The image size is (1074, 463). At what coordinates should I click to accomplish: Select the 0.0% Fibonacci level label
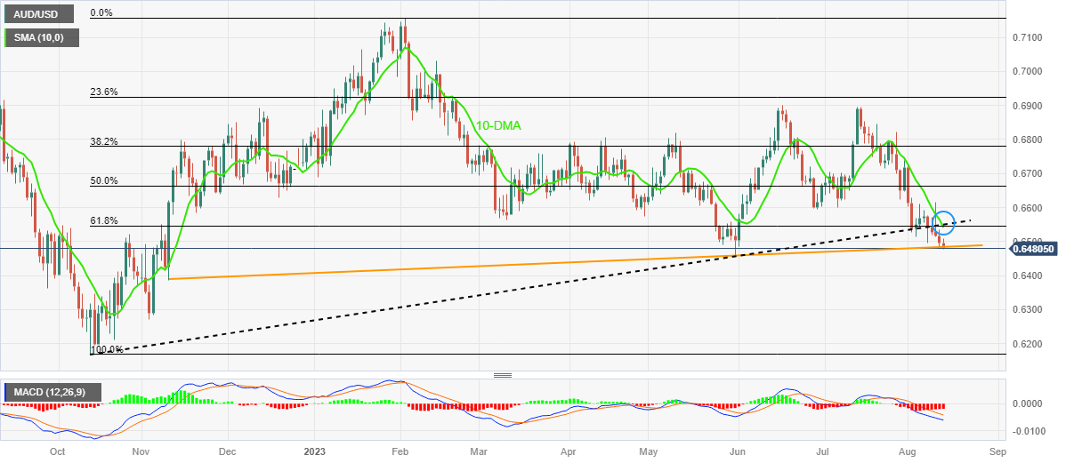(x=104, y=13)
